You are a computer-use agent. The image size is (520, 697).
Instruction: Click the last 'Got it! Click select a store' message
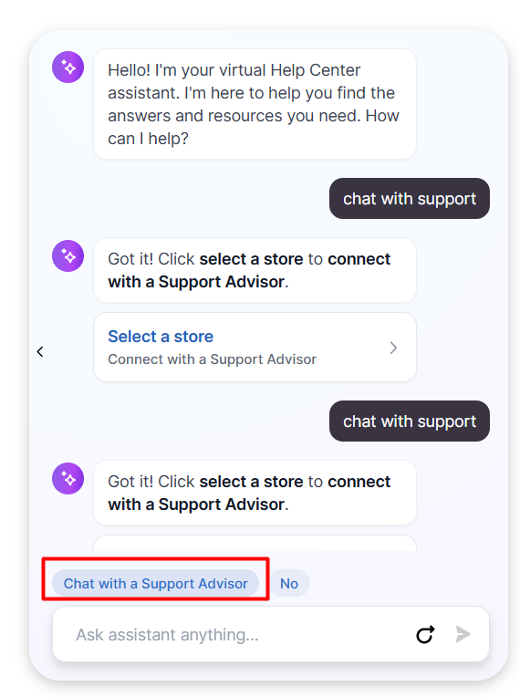pyautogui.click(x=255, y=493)
